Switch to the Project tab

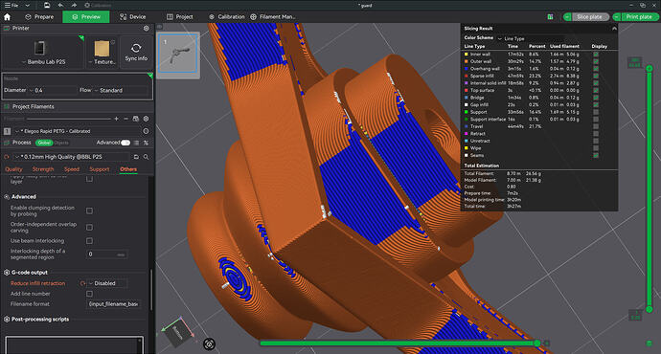point(179,17)
